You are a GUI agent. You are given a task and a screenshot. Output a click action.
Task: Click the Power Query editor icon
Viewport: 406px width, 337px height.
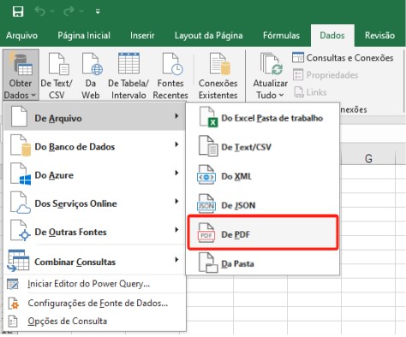pos(13,284)
